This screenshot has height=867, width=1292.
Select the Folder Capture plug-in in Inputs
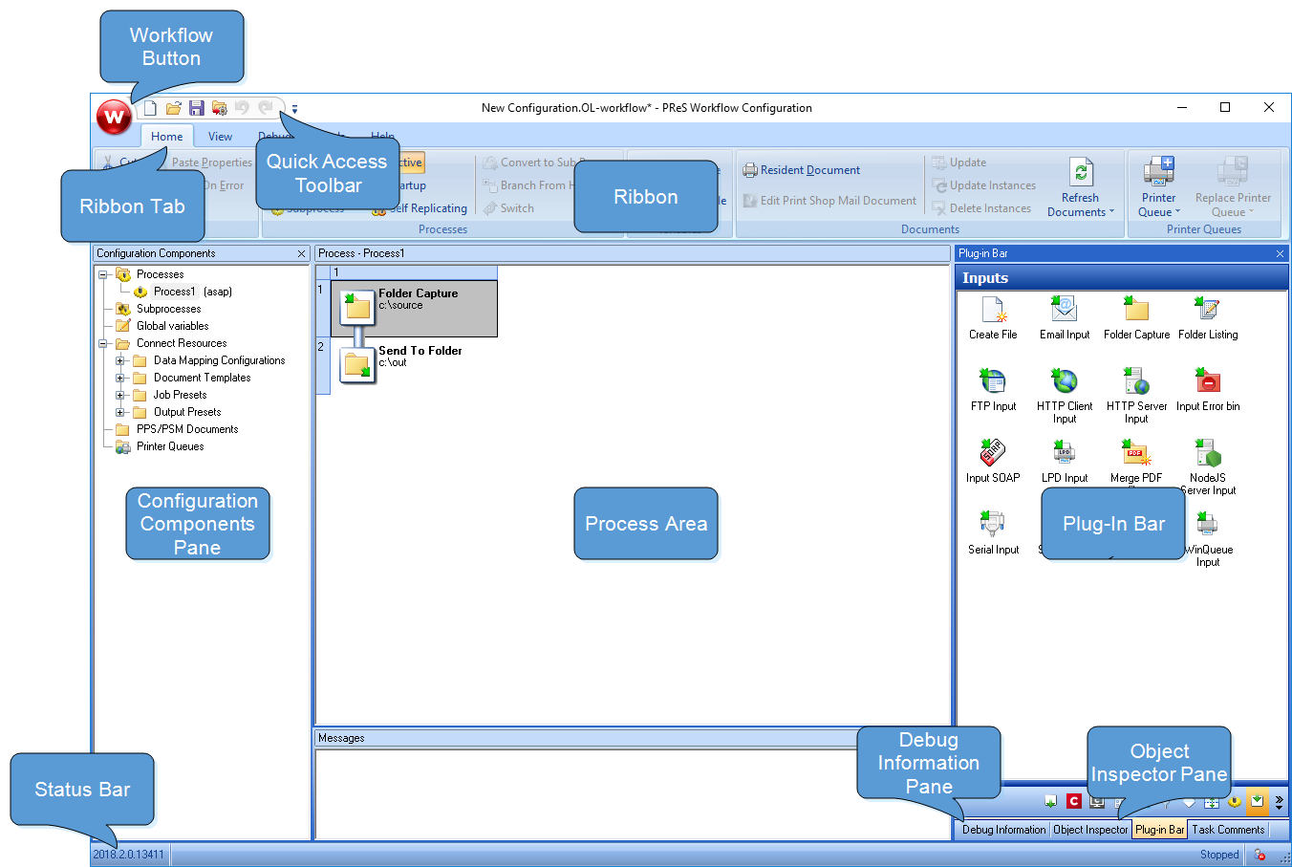pyautogui.click(x=1136, y=318)
